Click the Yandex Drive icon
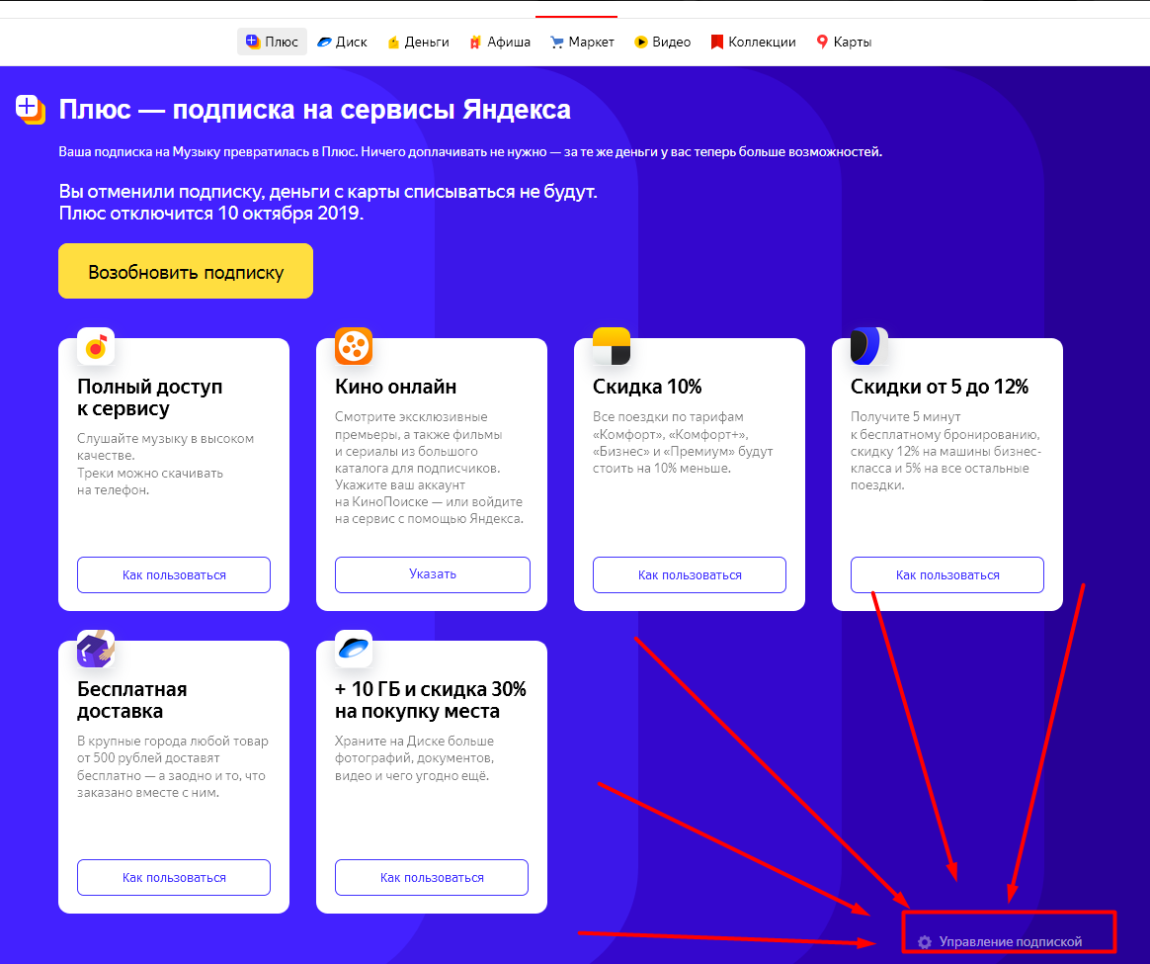The height and width of the screenshot is (964, 1150). pos(869,346)
